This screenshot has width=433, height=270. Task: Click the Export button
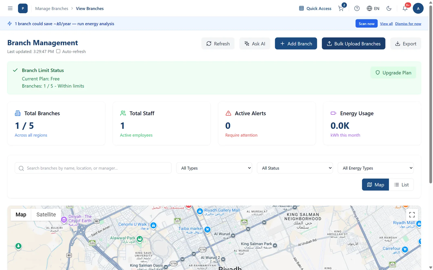pos(406,43)
